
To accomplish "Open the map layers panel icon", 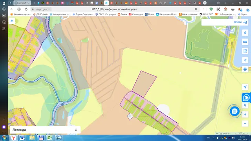I will [245, 33].
